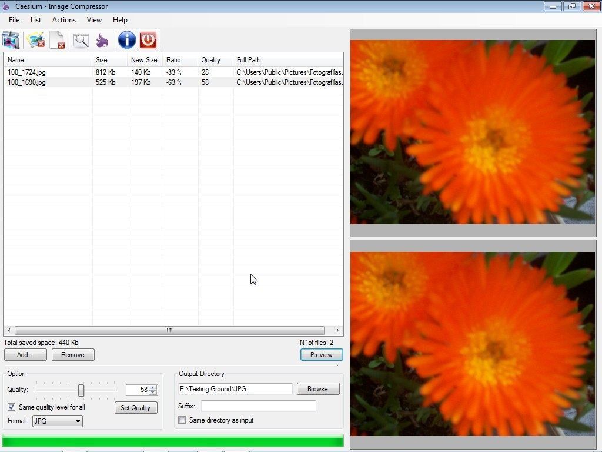Viewport: 602px width, 452px height.
Task: Increase quality with the spinner up arrow
Action: (153, 387)
